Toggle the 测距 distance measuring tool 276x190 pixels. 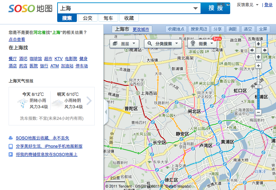(x=233, y=29)
